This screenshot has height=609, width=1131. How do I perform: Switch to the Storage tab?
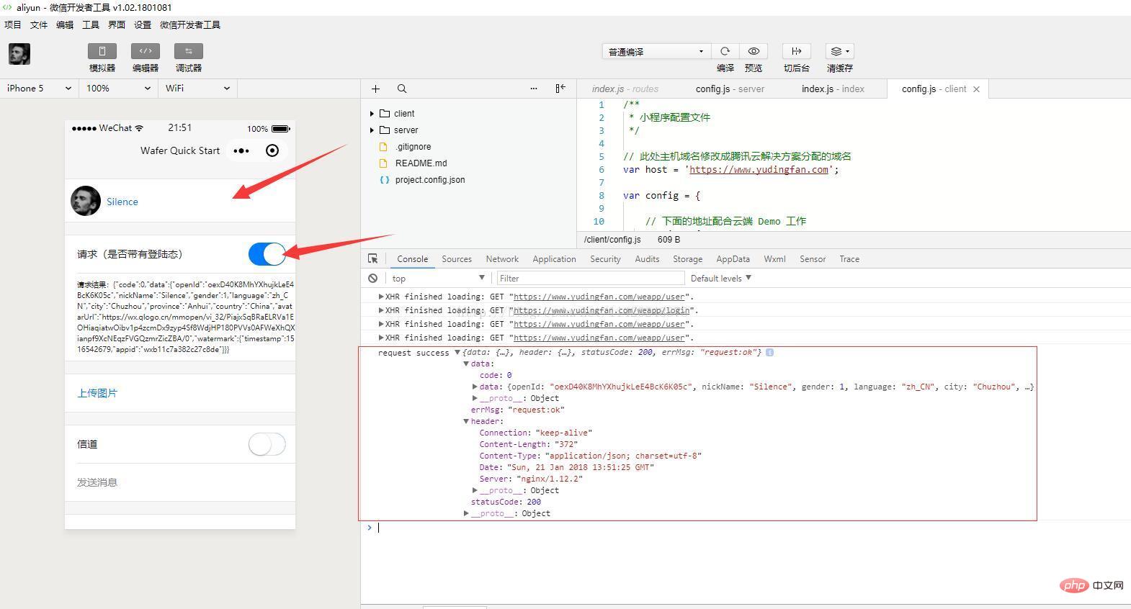688,259
